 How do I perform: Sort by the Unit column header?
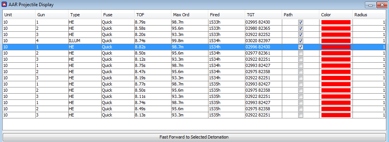(19, 15)
